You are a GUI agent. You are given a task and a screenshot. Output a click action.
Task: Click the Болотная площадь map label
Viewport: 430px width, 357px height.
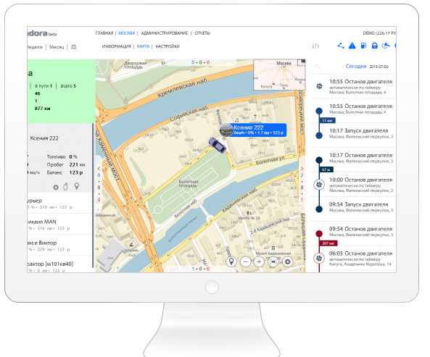[189, 183]
